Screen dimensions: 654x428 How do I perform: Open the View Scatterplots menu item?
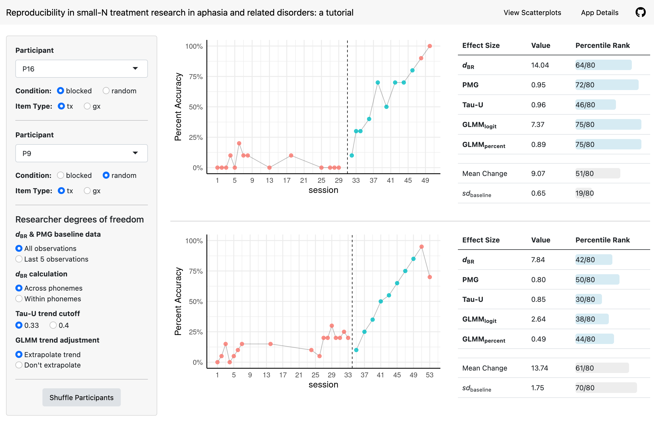pos(532,13)
